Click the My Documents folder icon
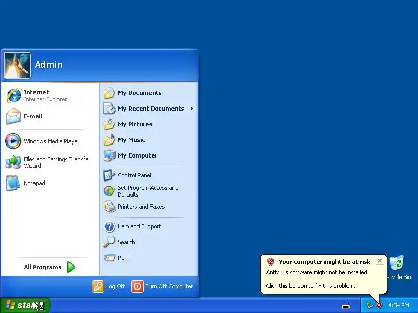The image size is (418, 313). (109, 93)
